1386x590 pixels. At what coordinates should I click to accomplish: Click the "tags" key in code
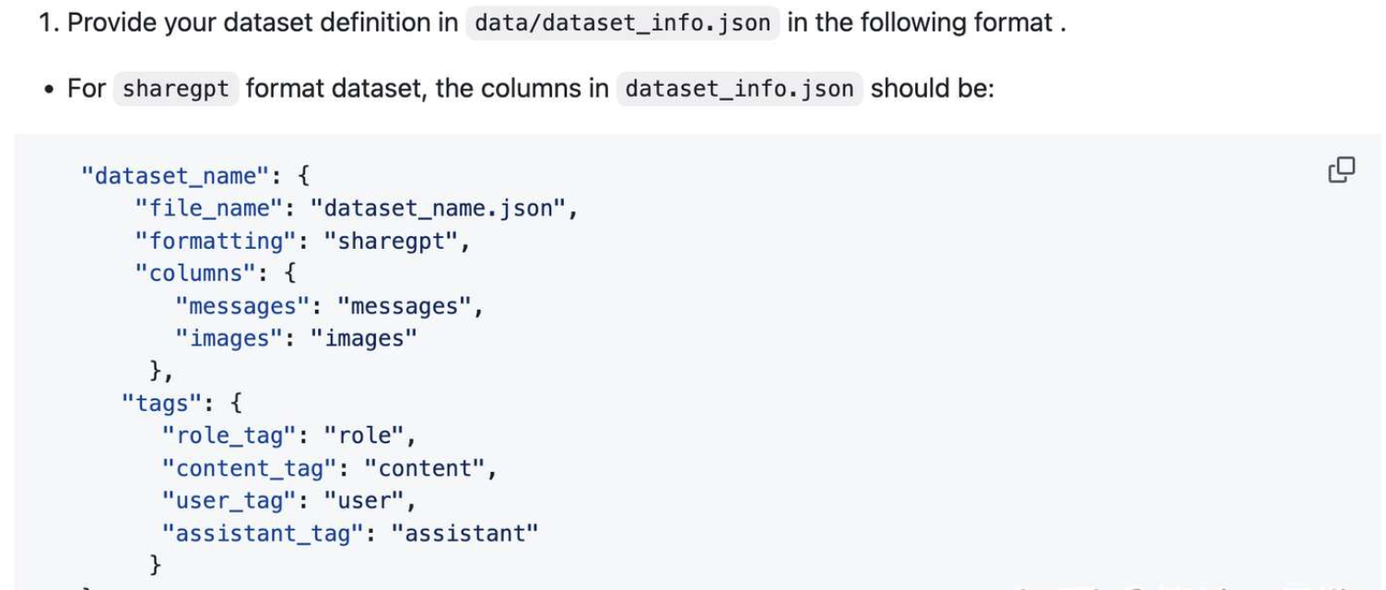coord(168,403)
